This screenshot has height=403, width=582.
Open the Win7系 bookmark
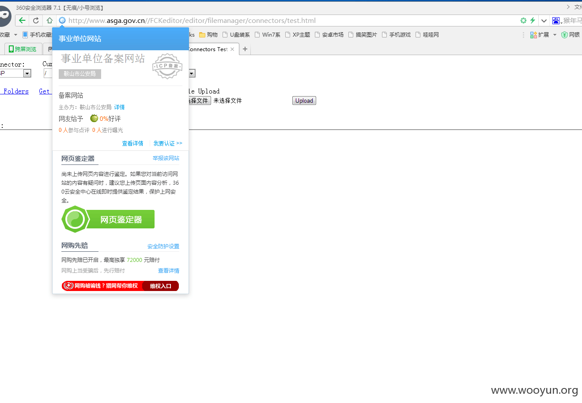point(268,35)
